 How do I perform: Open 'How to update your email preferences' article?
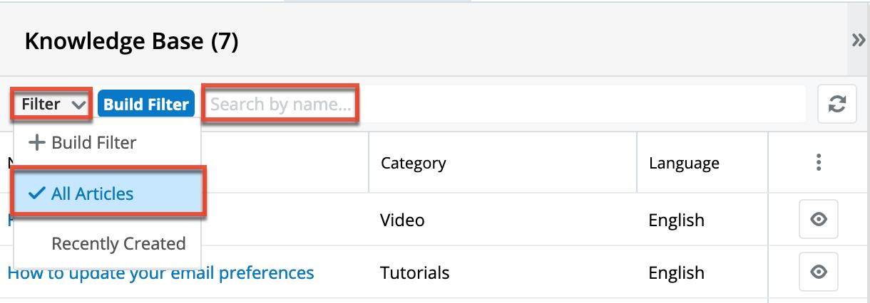coord(160,273)
